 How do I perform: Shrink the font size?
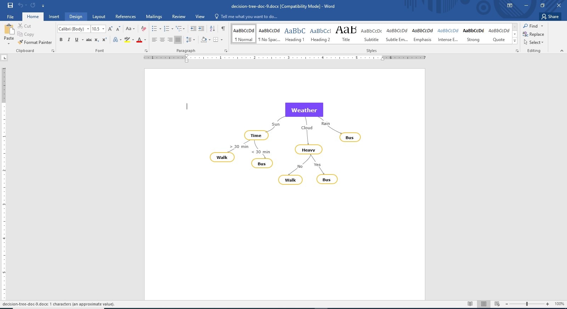click(118, 29)
